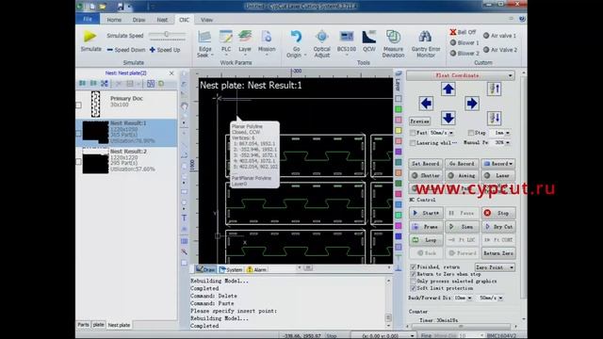Expand the Go Origin dropdown arrow
The width and height of the screenshot is (603, 339).
[x=305, y=56]
